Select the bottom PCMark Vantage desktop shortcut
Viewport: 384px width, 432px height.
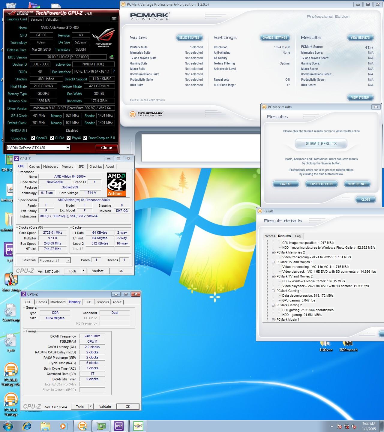coord(11,404)
